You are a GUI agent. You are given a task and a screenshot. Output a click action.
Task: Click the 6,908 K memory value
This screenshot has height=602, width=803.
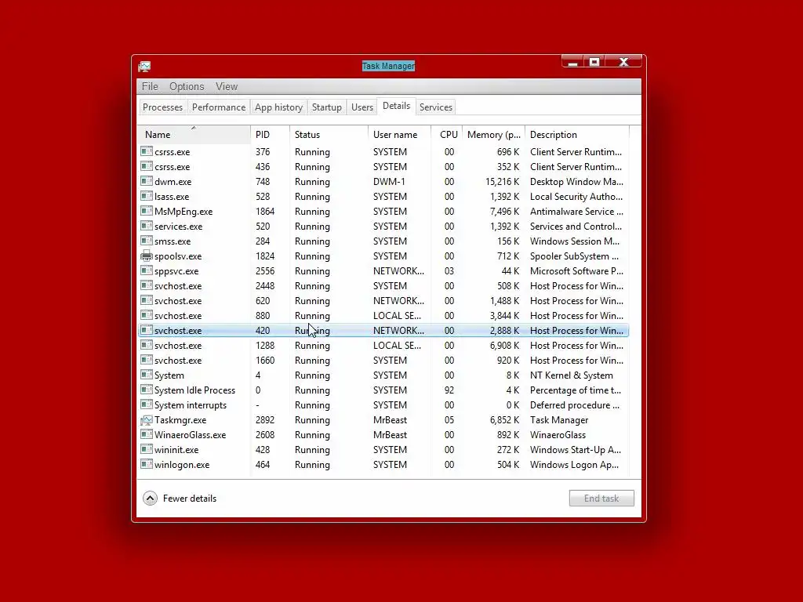coord(504,346)
